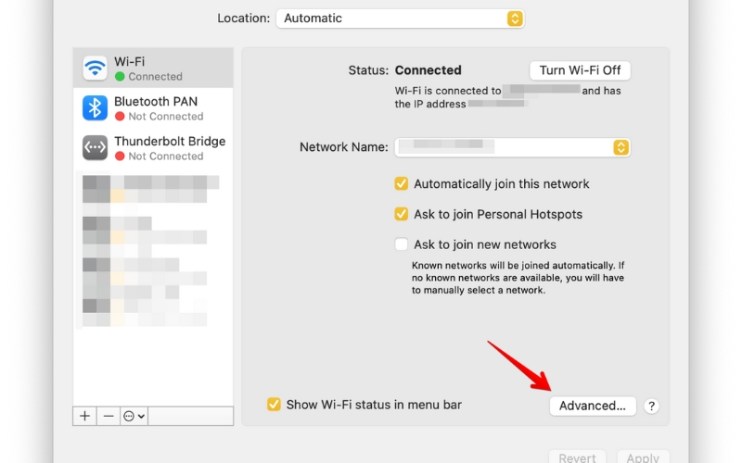Screen dimensions: 742x463
Task: Click the Revert button
Action: point(577,457)
